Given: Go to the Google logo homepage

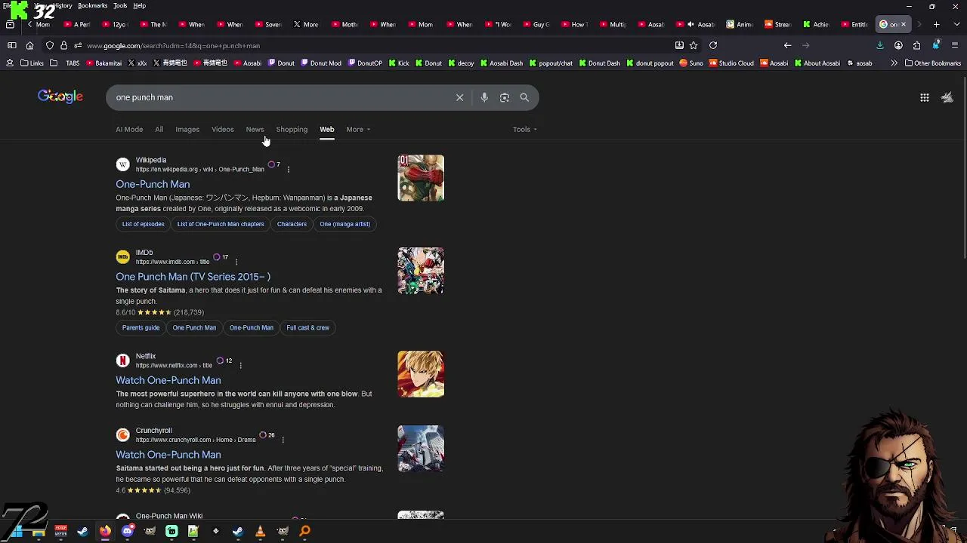Looking at the screenshot, I should pyautogui.click(x=60, y=97).
